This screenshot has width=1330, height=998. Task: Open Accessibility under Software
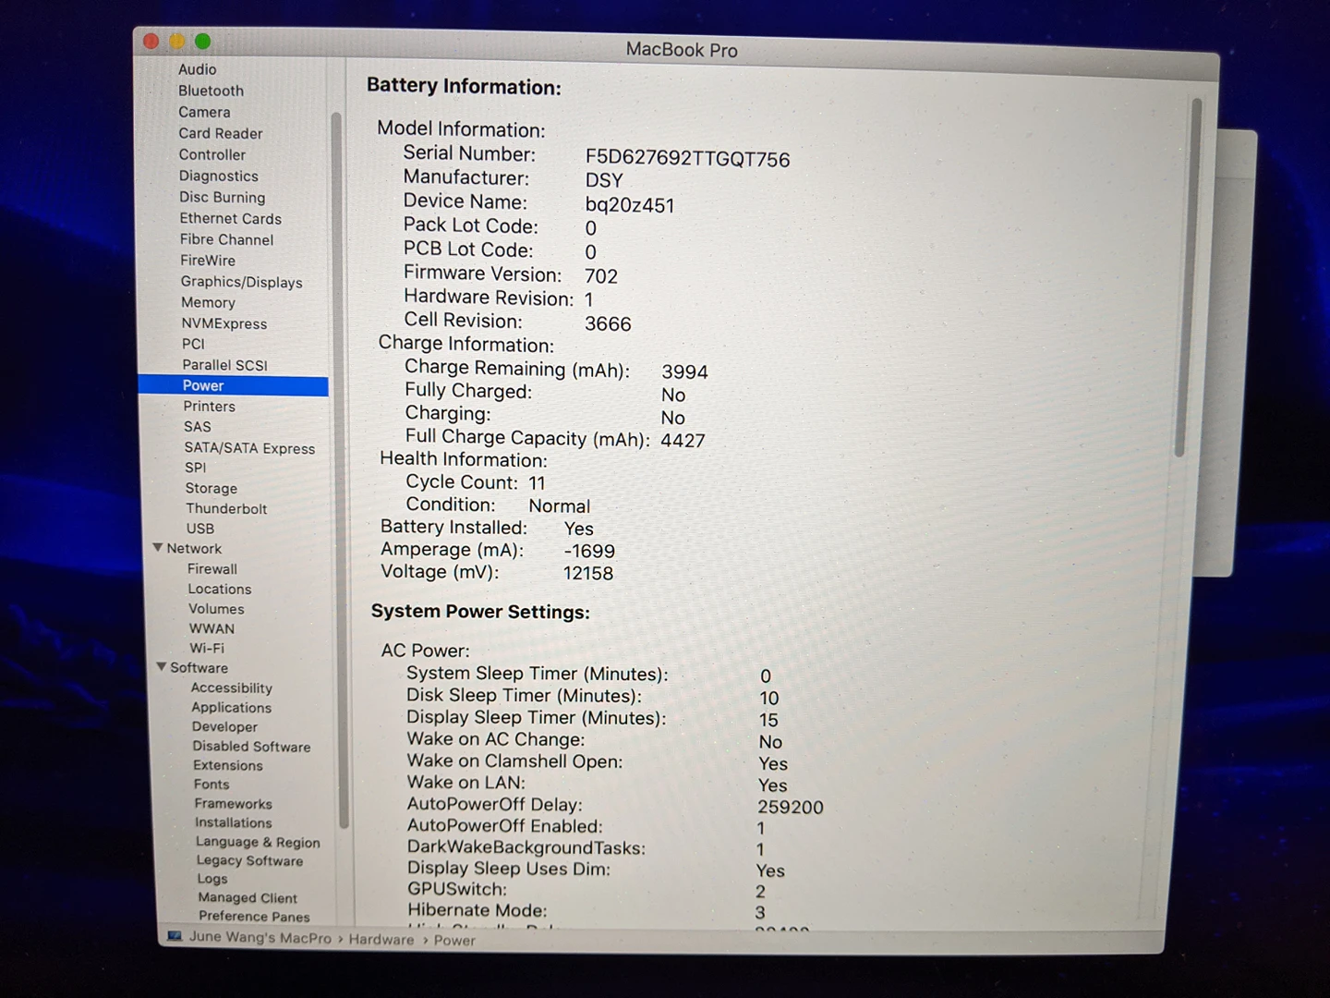[231, 688]
